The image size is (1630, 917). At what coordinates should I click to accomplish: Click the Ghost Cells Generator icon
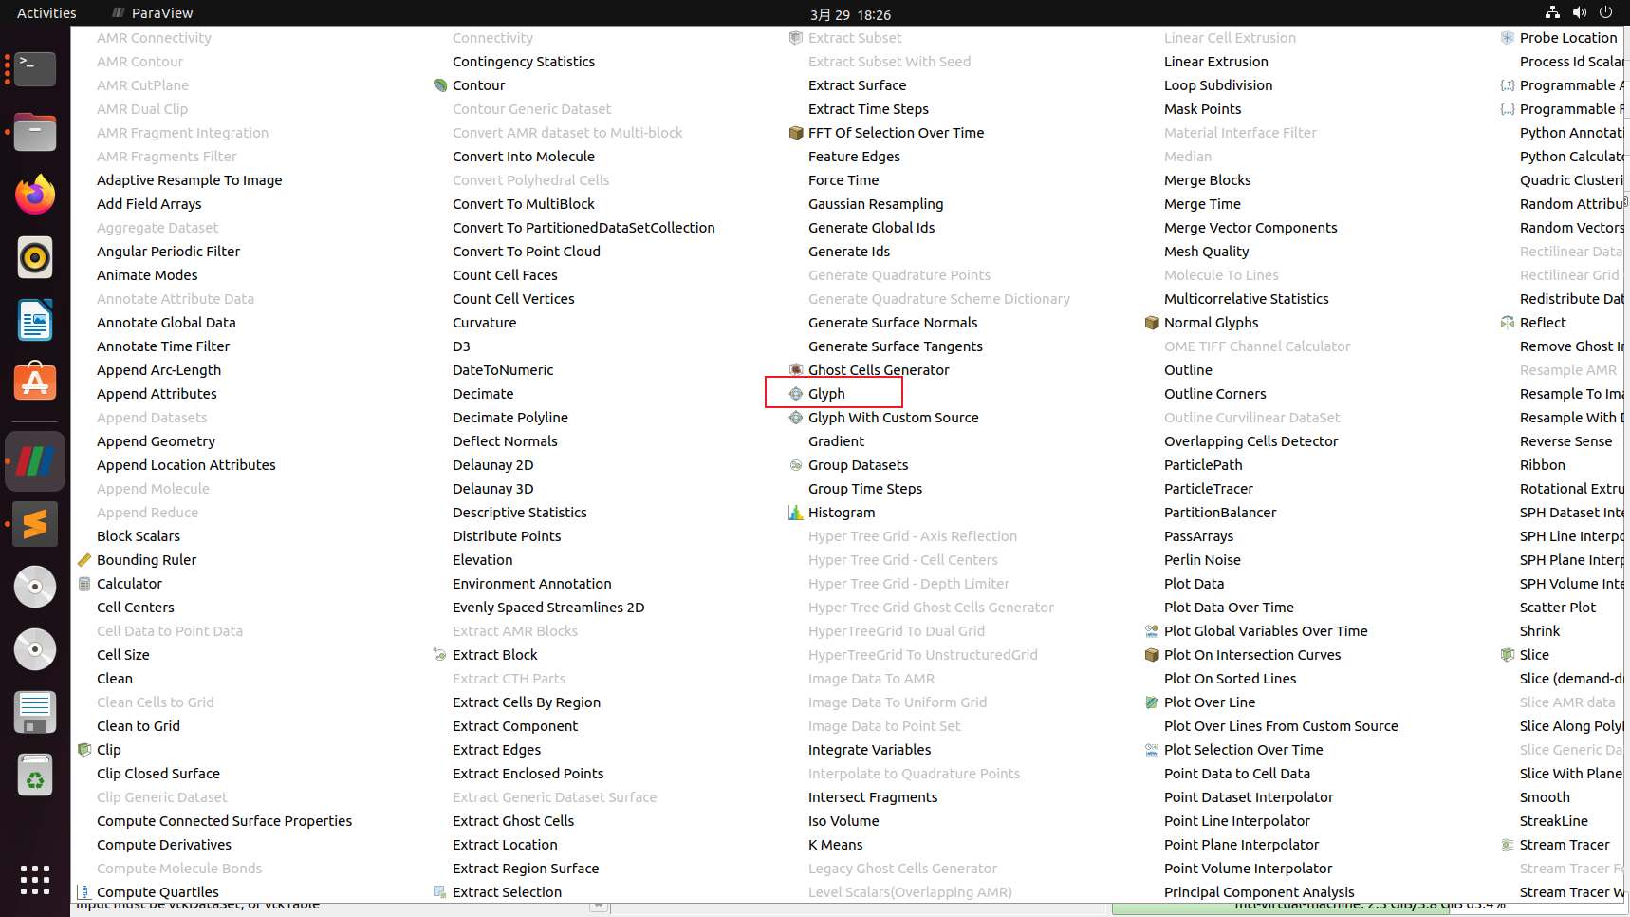796,370
